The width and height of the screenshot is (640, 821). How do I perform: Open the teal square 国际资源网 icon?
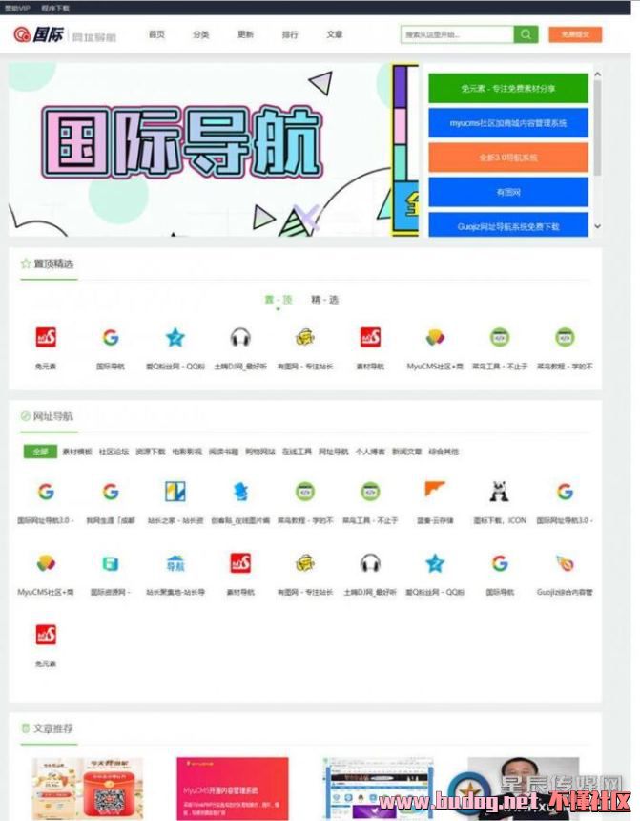pos(111,563)
